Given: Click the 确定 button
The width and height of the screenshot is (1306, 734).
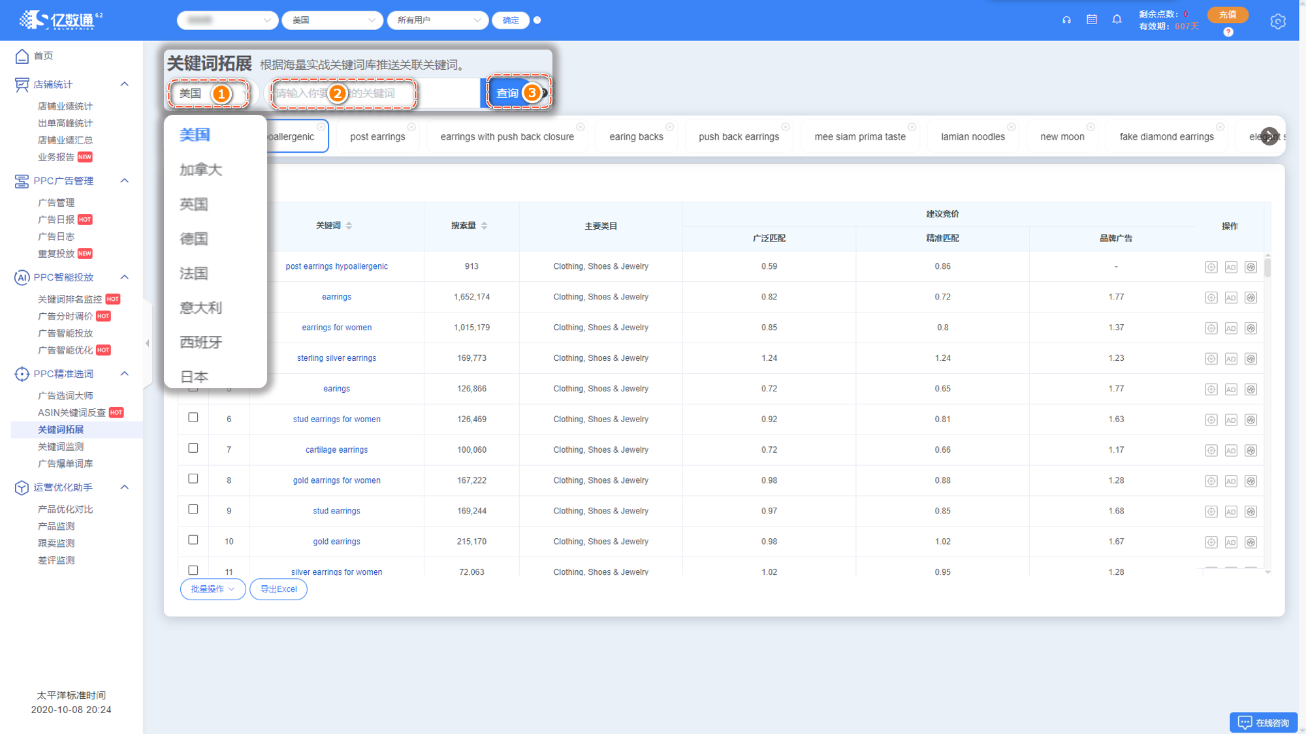Looking at the screenshot, I should (511, 20).
